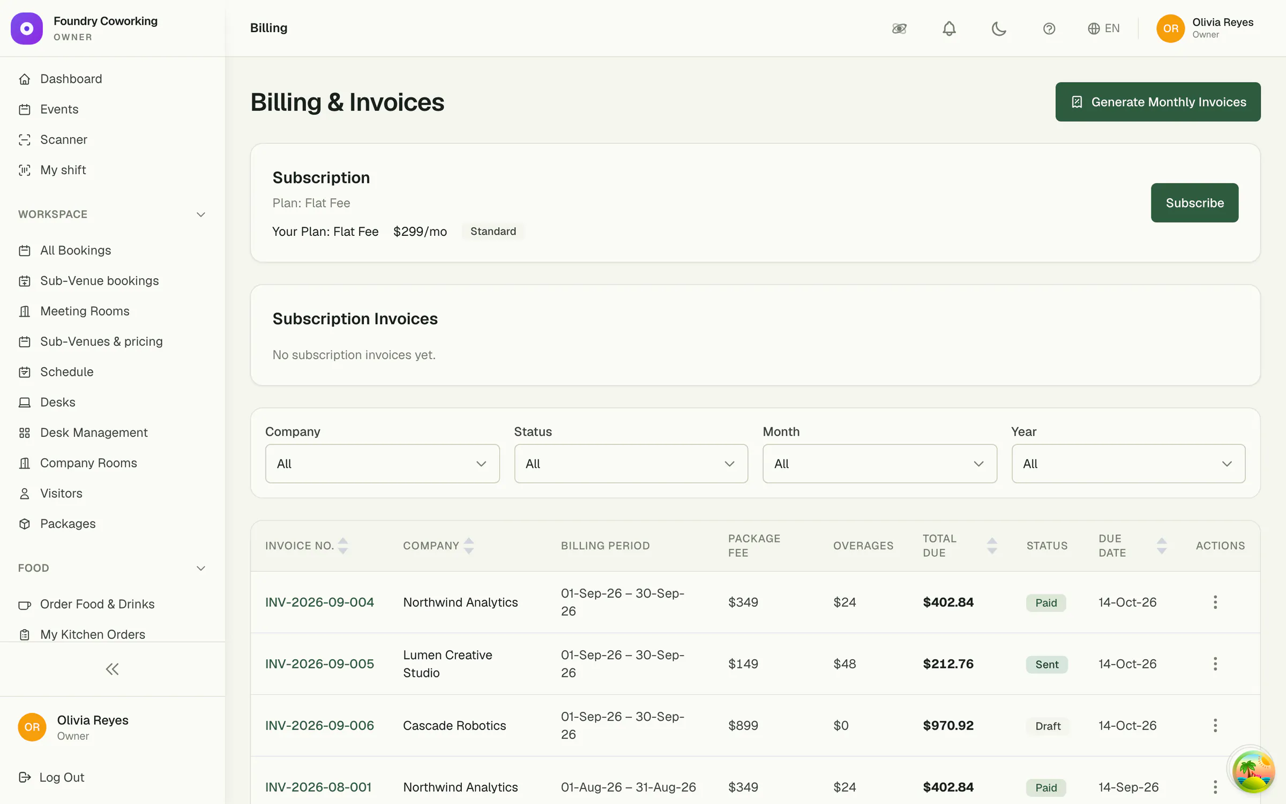Collapse the sidebar with the double-chevron
Image resolution: width=1286 pixels, height=804 pixels.
click(113, 669)
